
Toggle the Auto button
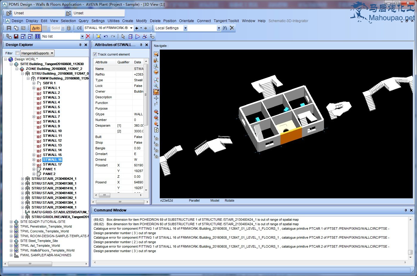(36, 28)
